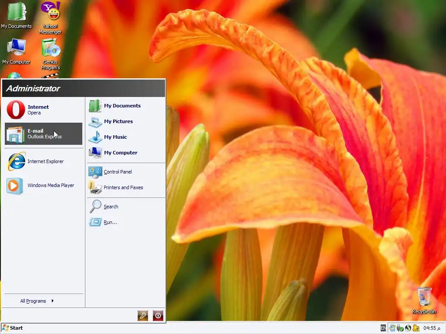446x334 pixels.
Task: Click the black-and-green sphere tray icon
Action: pyautogui.click(x=408, y=328)
